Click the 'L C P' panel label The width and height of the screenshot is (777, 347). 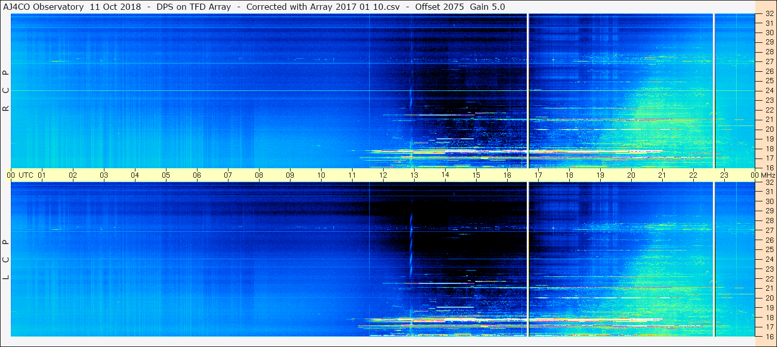[6, 259]
